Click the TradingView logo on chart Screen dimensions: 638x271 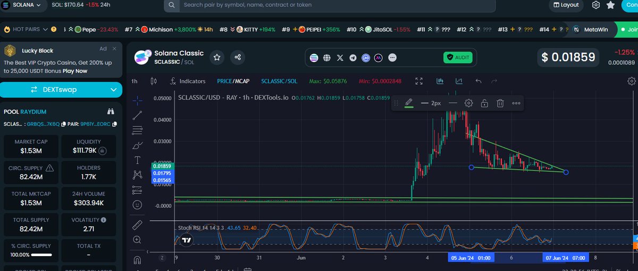pyautogui.click(x=186, y=240)
